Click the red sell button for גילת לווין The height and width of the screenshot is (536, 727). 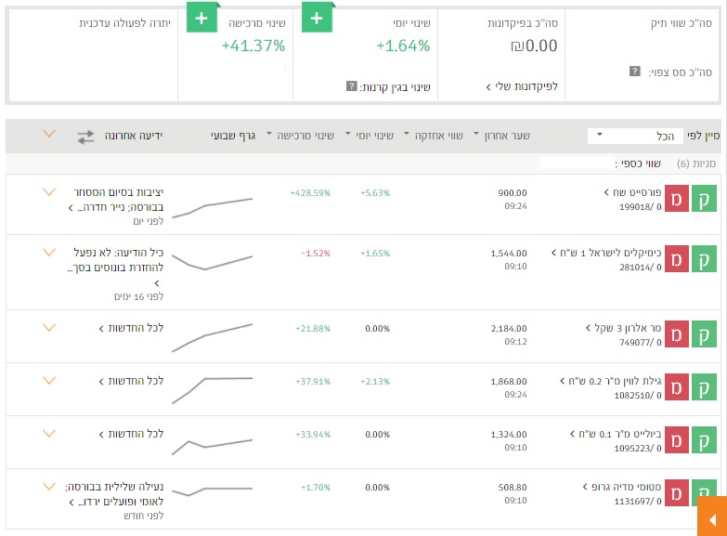pyautogui.click(x=678, y=386)
